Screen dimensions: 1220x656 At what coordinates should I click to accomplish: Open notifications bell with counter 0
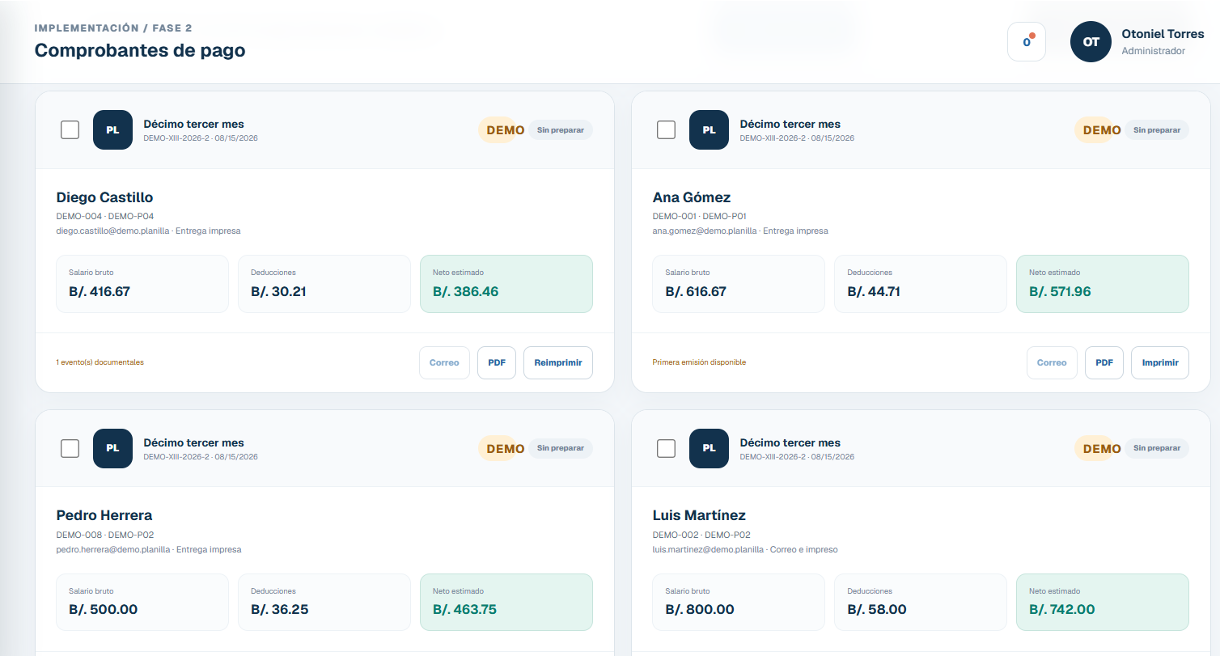coord(1027,41)
